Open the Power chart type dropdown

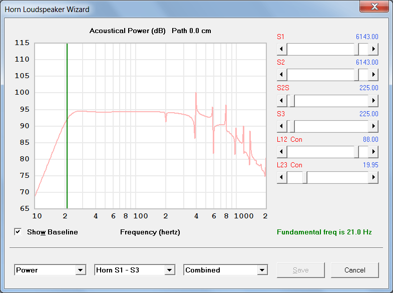coord(81,270)
